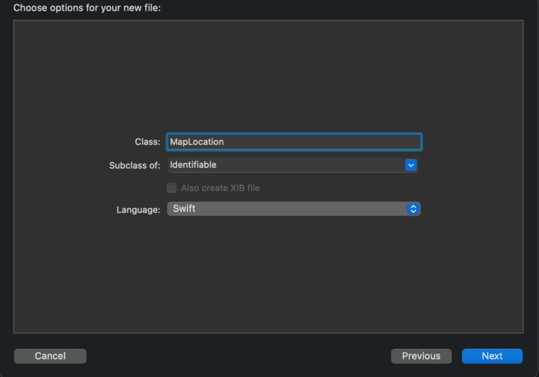Click the Language: label
Image resolution: width=539 pixels, height=377 pixels.
click(138, 209)
